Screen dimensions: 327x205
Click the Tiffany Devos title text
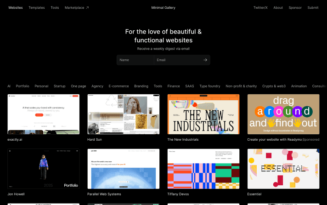click(x=178, y=194)
